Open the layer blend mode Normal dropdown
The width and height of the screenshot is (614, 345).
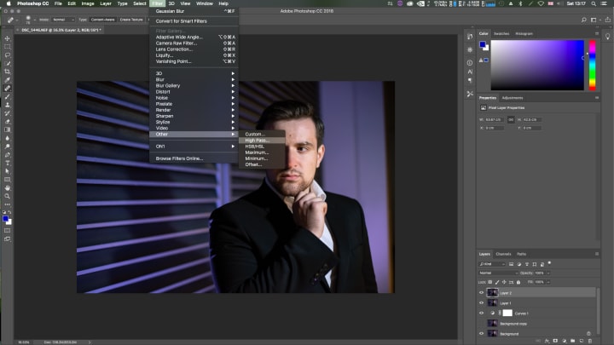coord(498,273)
